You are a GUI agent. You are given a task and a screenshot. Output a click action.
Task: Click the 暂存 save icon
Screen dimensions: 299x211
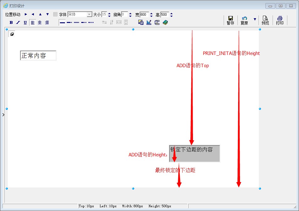(230, 20)
